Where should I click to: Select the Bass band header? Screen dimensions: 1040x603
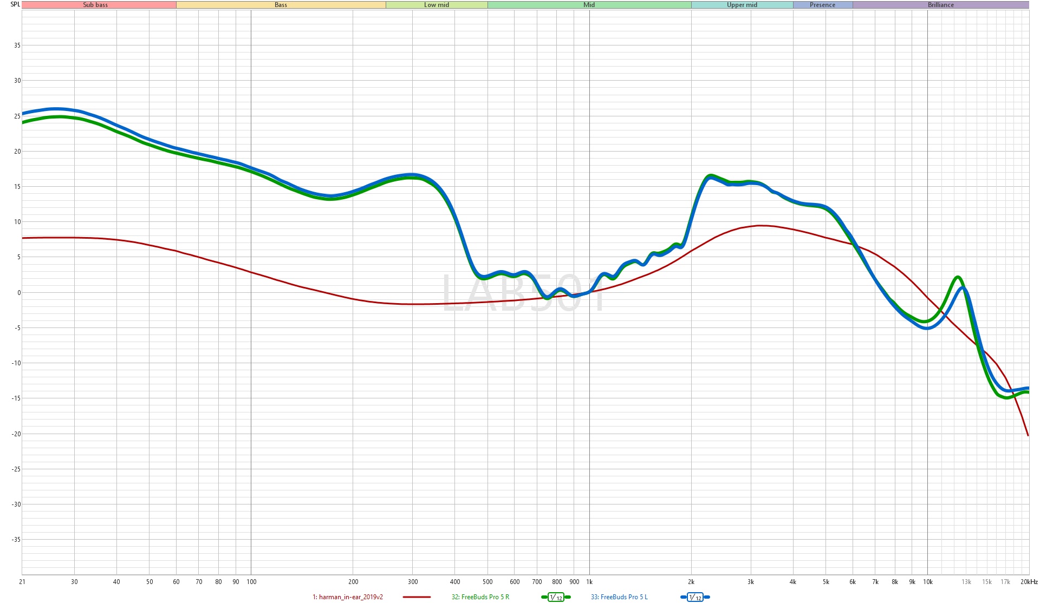click(x=281, y=5)
